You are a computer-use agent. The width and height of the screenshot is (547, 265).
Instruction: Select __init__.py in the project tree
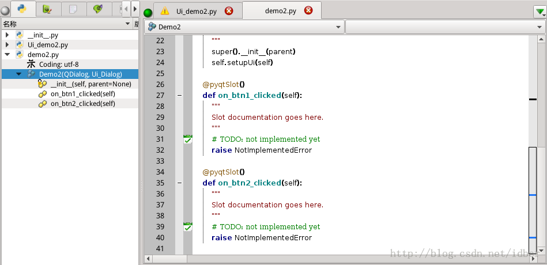click(x=43, y=35)
